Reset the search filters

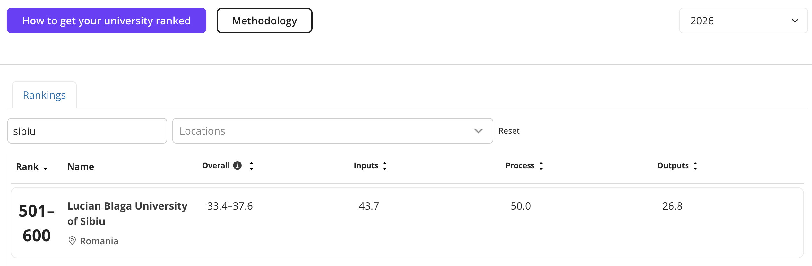point(509,131)
